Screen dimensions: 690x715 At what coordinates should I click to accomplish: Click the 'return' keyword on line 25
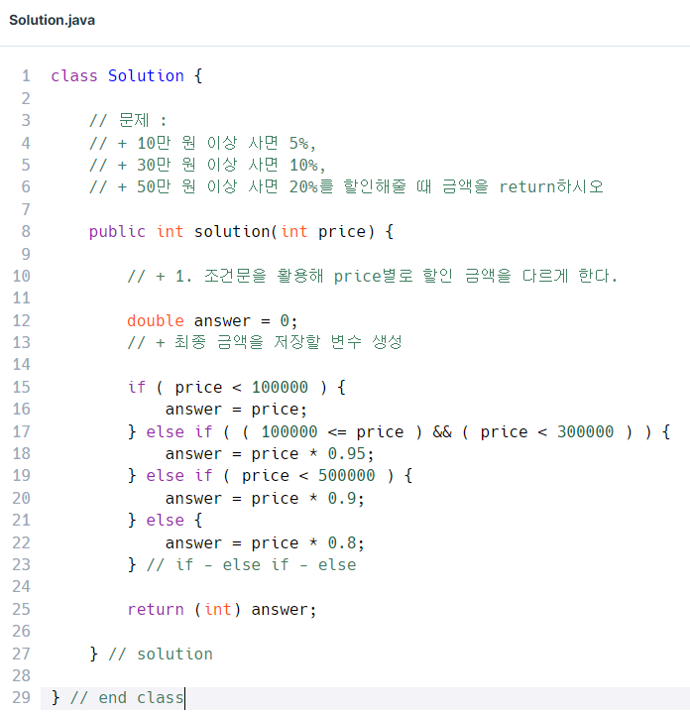click(x=156, y=609)
